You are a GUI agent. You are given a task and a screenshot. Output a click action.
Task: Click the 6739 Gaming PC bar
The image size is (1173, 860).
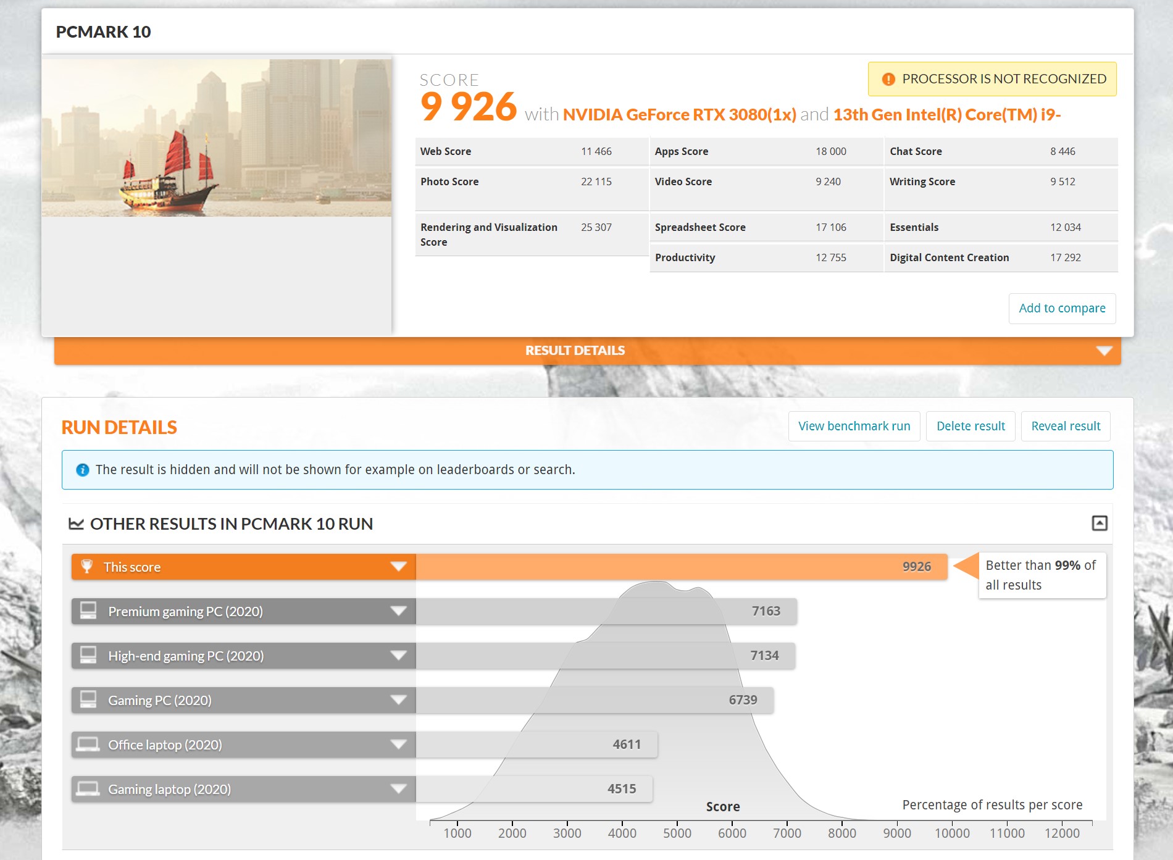tap(595, 699)
